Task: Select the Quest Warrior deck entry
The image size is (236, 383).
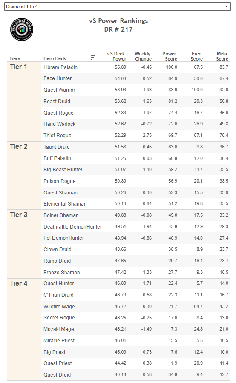Action: coord(59,90)
